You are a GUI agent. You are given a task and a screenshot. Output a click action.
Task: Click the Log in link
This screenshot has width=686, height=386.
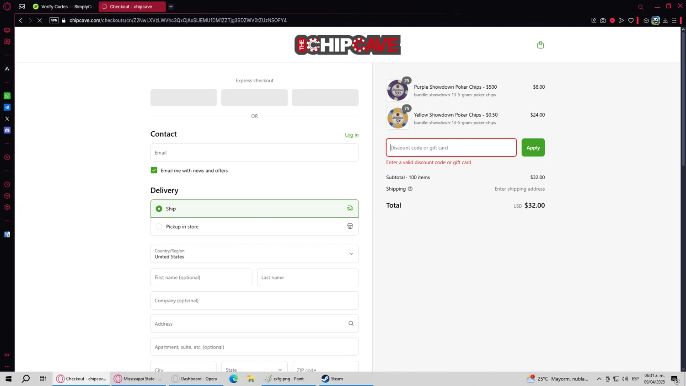[x=352, y=135]
